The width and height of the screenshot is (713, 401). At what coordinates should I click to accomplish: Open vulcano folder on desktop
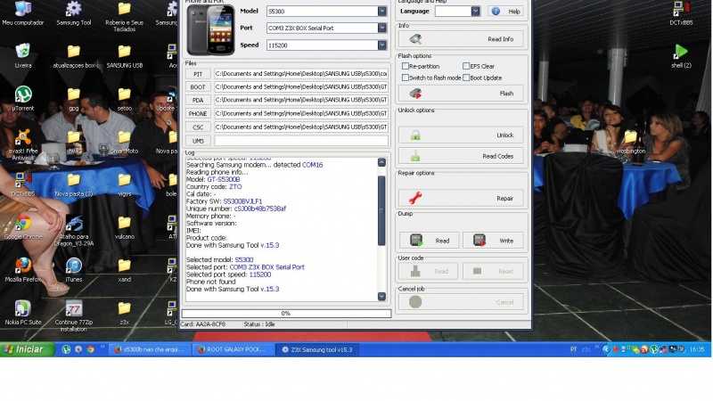[124, 227]
